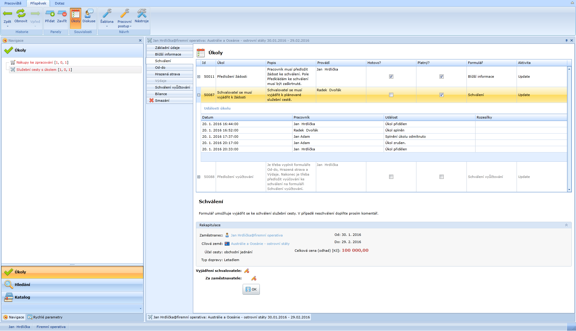The image size is (576, 331).
Task: Collapse task row 50087 events
Action: (x=199, y=95)
